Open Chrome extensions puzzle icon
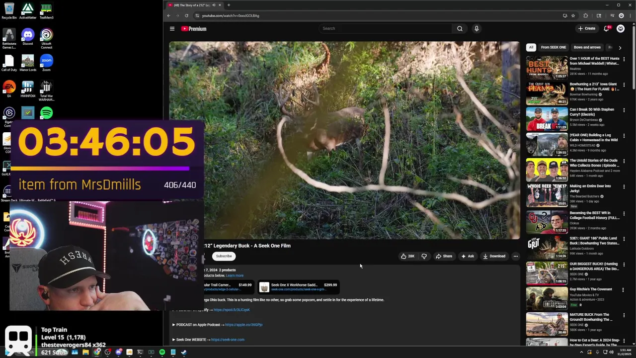Screen dimensions: 636x358 (585, 15)
